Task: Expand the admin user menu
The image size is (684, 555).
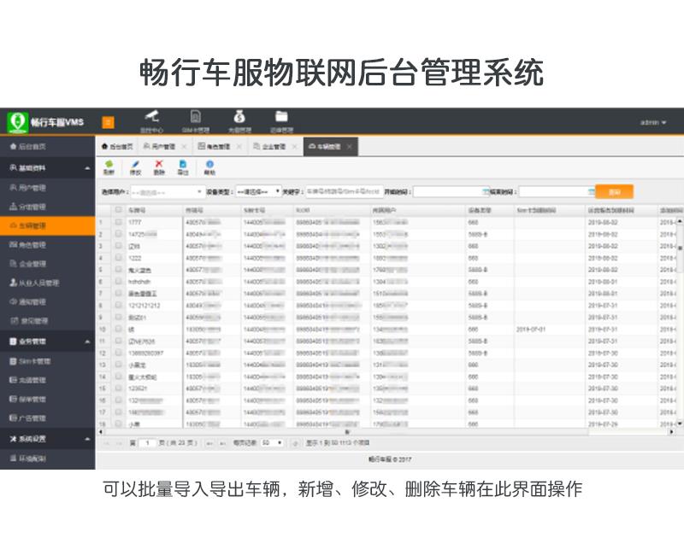Action: point(654,123)
